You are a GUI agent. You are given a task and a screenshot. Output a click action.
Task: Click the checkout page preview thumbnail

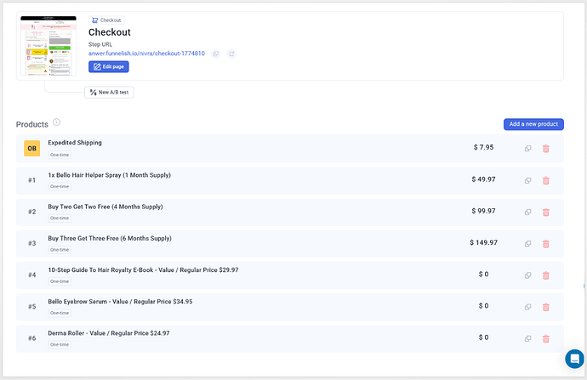(x=48, y=47)
